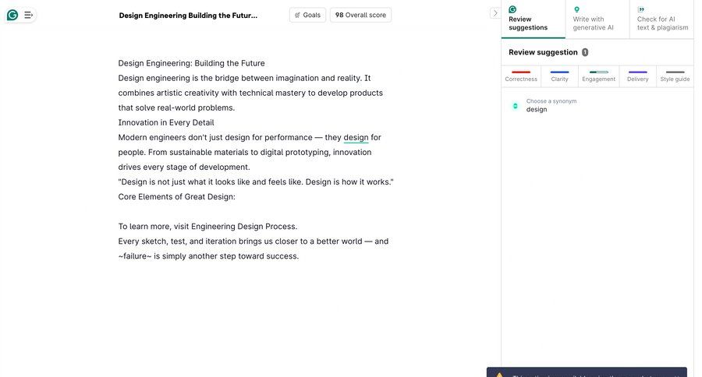Collapse the sidebar with the arrow button

click(495, 13)
